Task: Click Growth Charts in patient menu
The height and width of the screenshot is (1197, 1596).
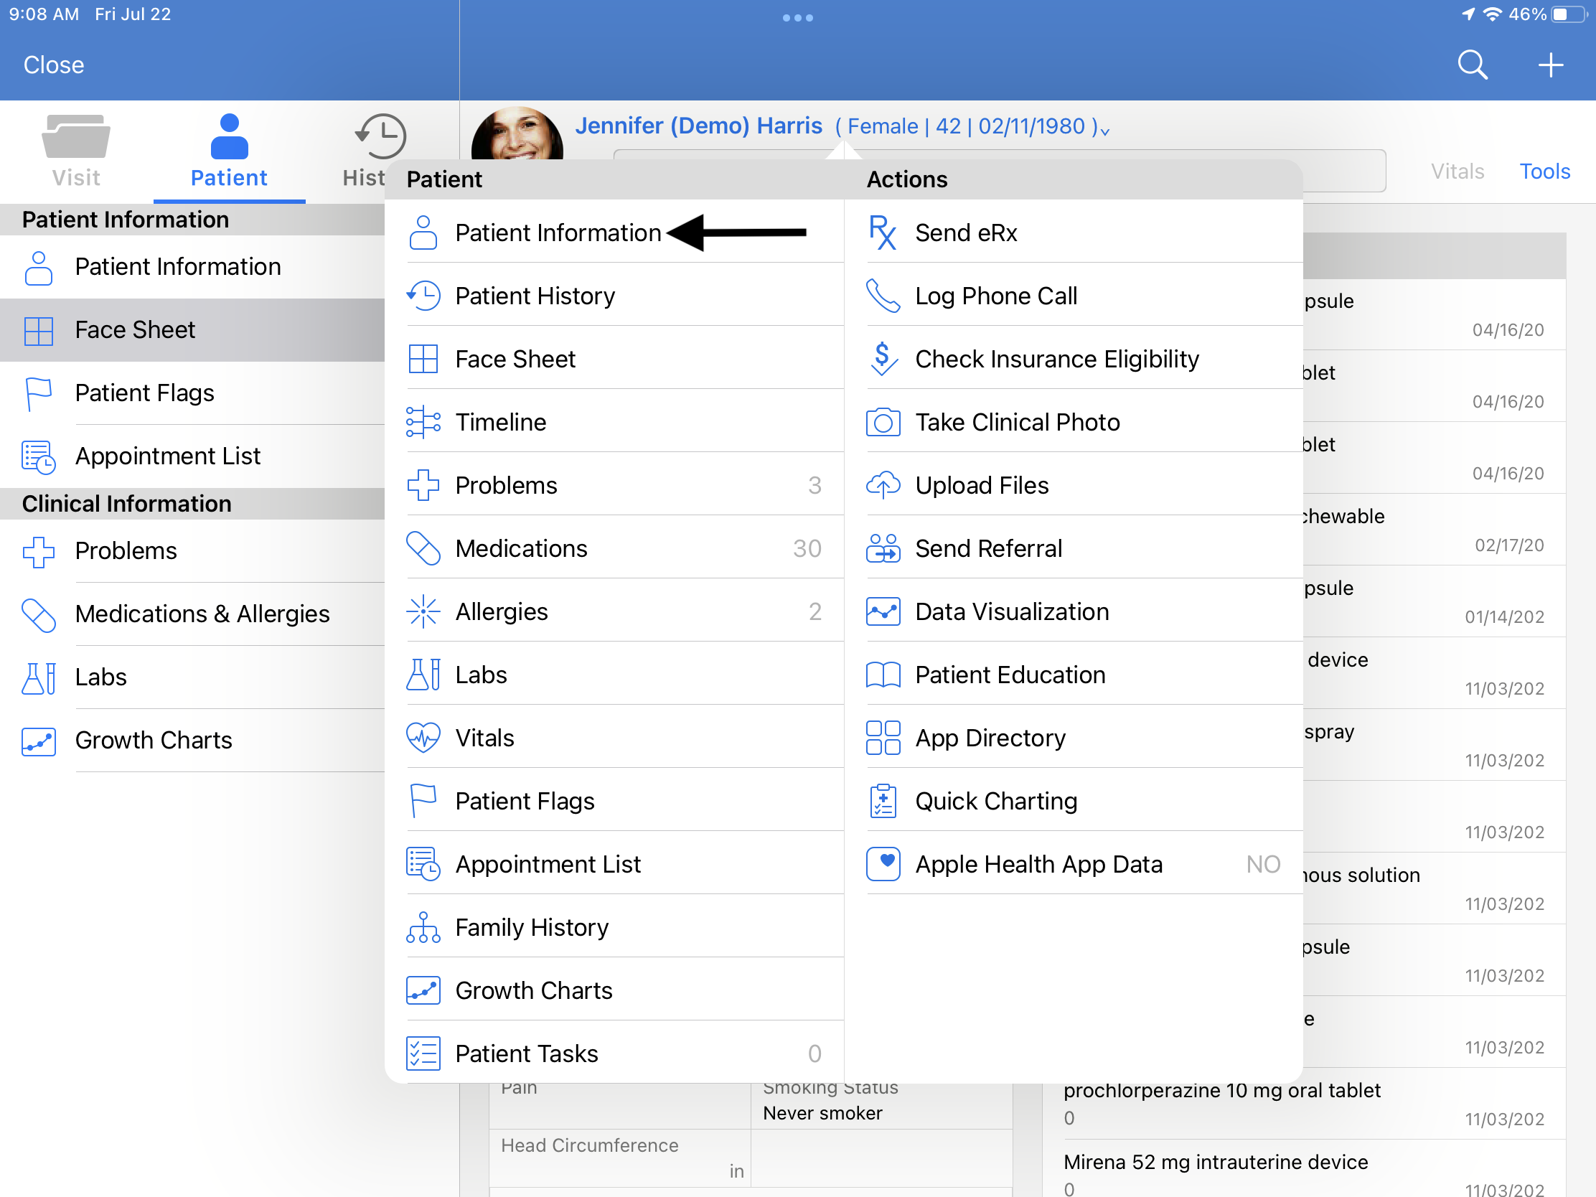Action: tap(534, 990)
